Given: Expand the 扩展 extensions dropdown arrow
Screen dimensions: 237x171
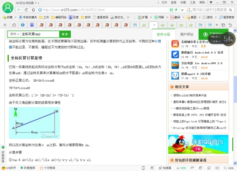Looking at the screenshot, I should coord(151,17).
